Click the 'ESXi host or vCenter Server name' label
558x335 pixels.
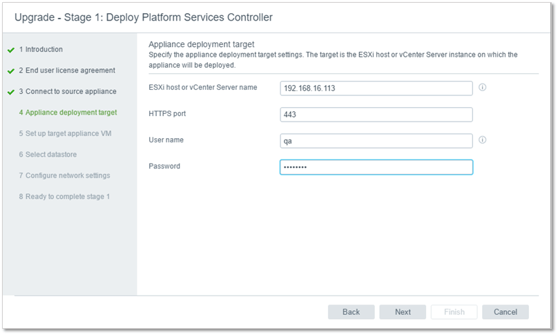pyautogui.click(x=203, y=88)
